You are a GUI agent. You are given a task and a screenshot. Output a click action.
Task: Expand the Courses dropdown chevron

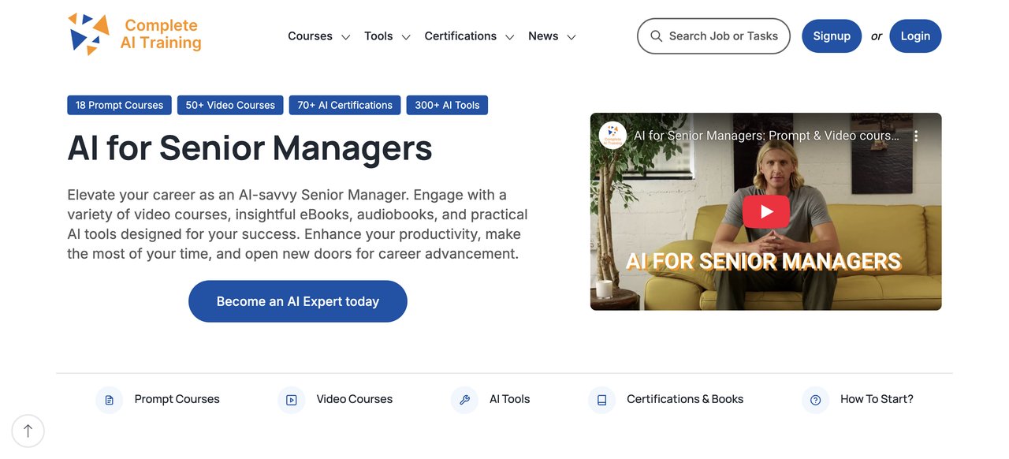click(x=345, y=37)
